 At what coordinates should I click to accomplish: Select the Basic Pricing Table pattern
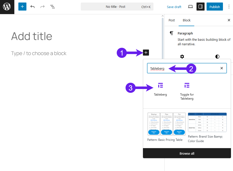[x=167, y=124]
